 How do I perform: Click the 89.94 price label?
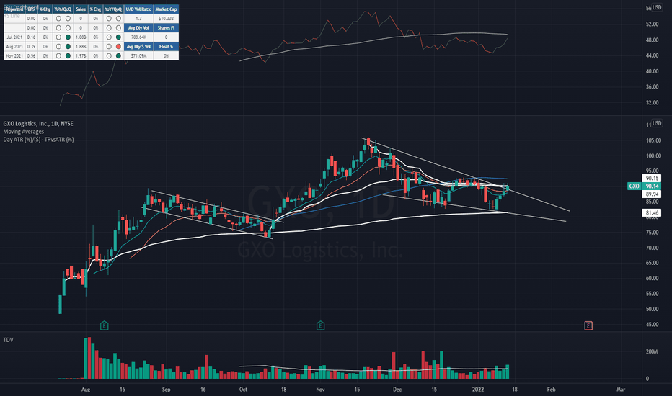coord(652,194)
